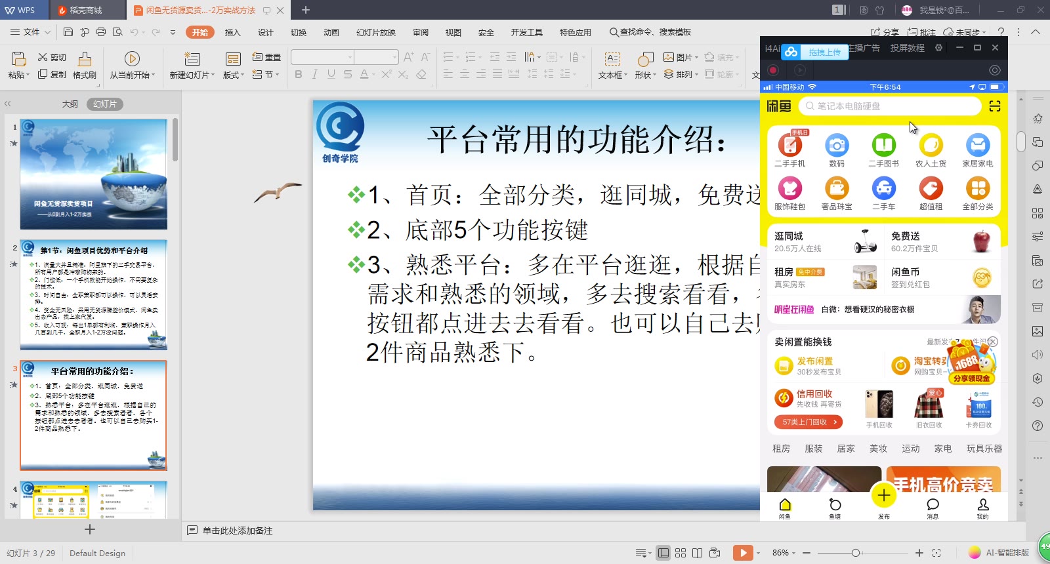
Task: Click the Copy (复制) icon
Action: click(x=43, y=74)
